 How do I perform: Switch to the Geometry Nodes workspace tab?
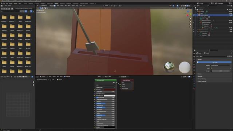click(84, 3)
